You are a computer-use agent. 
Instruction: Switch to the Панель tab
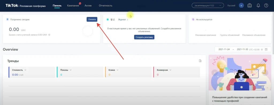57,6
